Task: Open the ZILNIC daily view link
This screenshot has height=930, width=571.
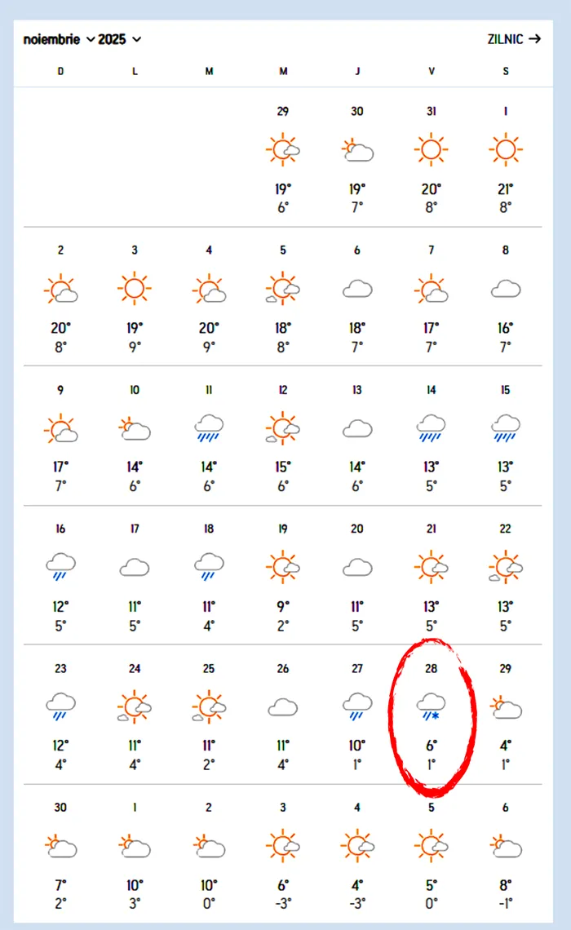Action: [x=514, y=38]
